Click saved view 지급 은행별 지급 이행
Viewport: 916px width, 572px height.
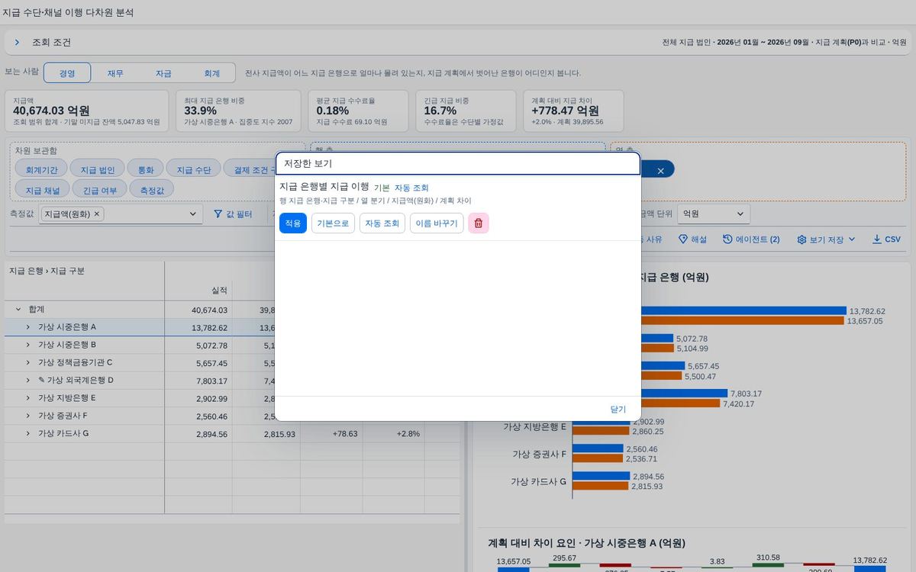[x=324, y=186]
